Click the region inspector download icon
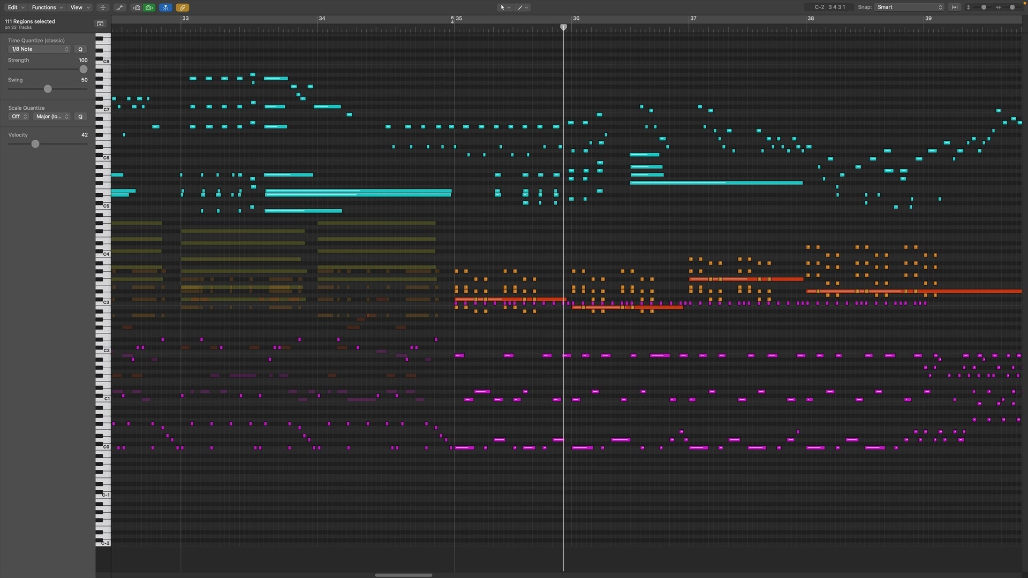Viewport: 1028px width, 578px height. point(100,24)
